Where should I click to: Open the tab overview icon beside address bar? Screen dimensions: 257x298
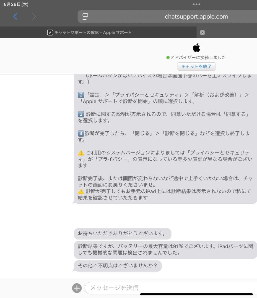[85, 17]
